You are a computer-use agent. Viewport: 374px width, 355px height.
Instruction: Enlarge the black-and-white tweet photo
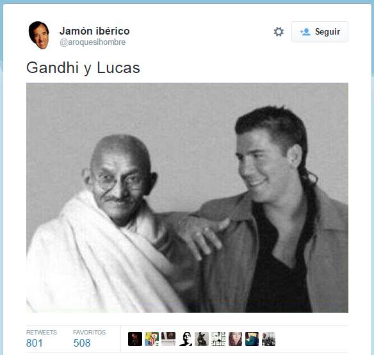tap(187, 197)
